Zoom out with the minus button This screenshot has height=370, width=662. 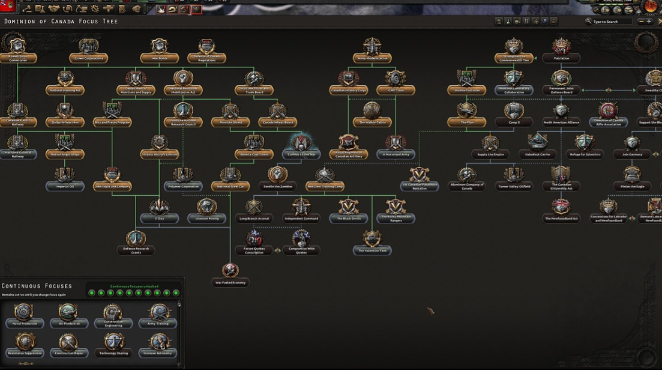pos(642,21)
